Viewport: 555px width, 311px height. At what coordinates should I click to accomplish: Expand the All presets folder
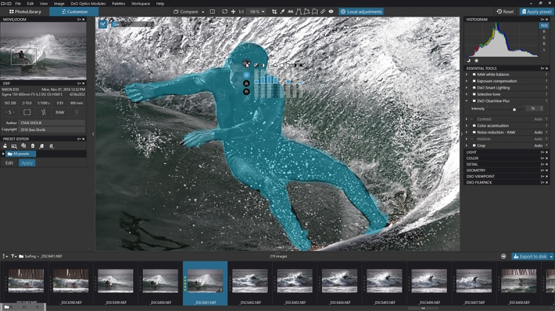(3, 154)
